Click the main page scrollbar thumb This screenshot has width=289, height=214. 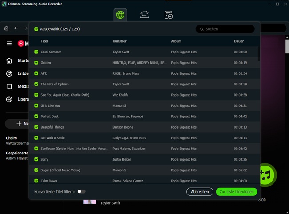[287, 46]
